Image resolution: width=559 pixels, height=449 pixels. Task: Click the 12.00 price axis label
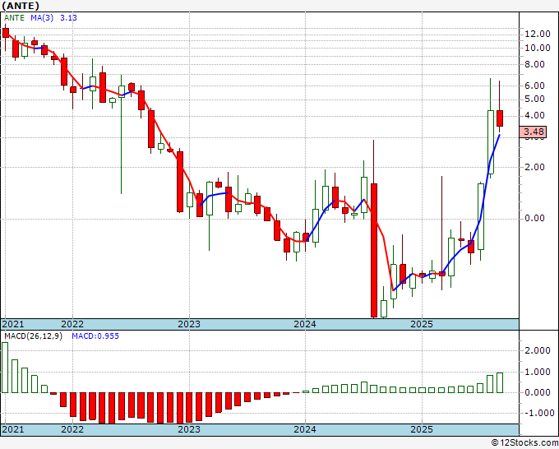coord(538,35)
